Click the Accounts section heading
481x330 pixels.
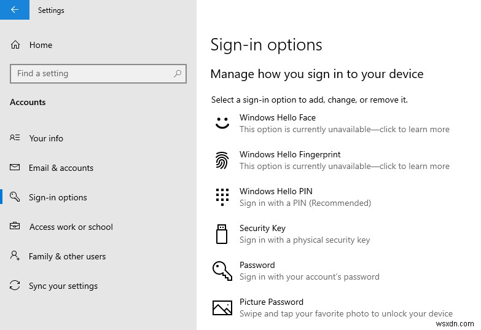point(28,102)
